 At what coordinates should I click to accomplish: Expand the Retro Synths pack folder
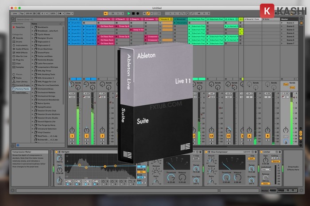(33, 103)
